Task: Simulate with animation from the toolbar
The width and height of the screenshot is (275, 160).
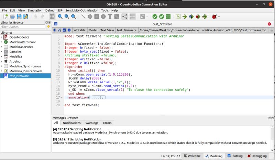Action: point(205,17)
